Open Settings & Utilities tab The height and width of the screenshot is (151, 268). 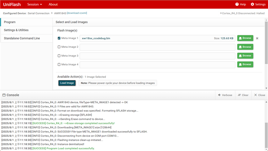[x=26, y=30]
